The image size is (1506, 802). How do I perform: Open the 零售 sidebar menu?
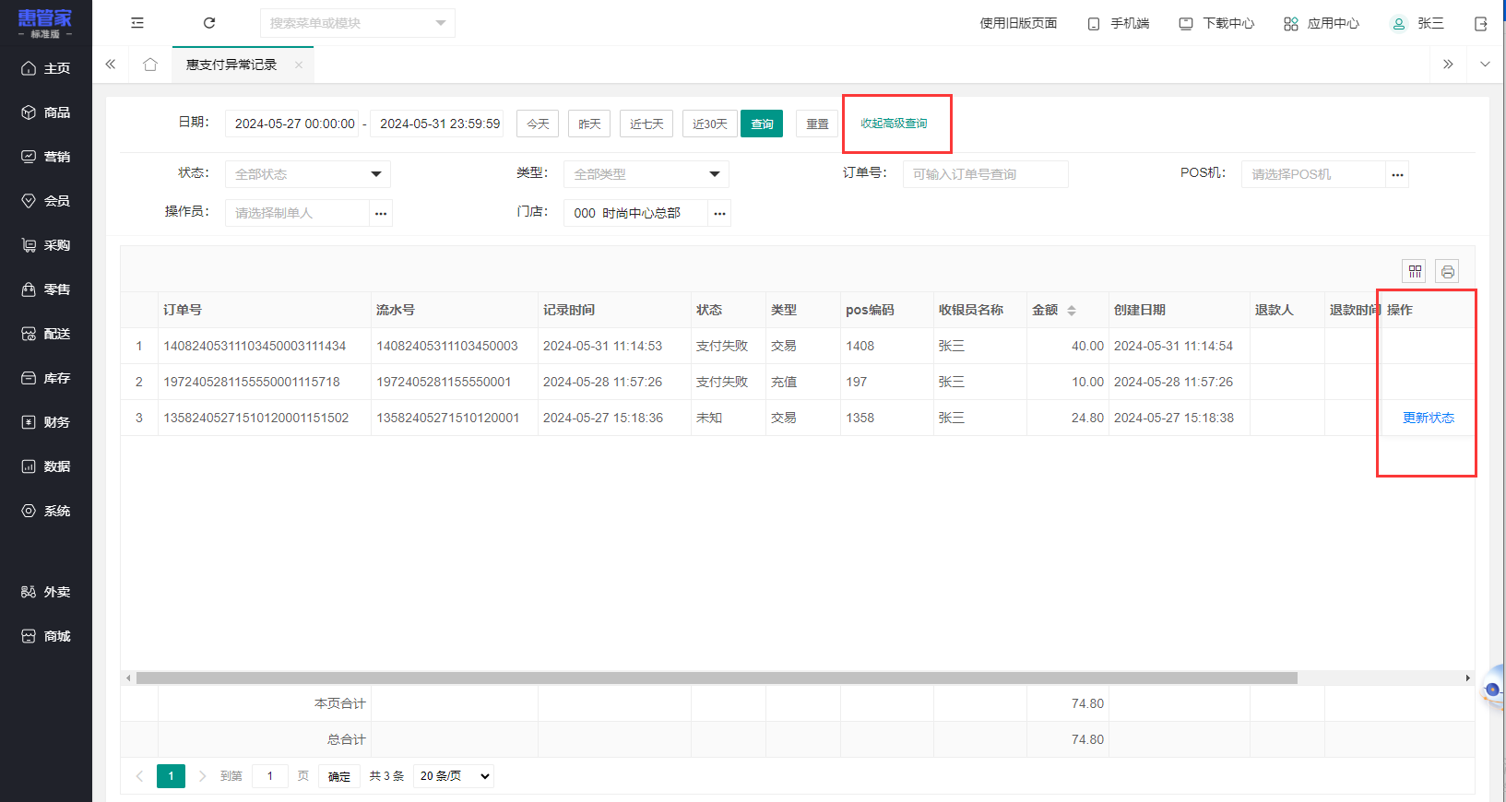pyautogui.click(x=46, y=289)
